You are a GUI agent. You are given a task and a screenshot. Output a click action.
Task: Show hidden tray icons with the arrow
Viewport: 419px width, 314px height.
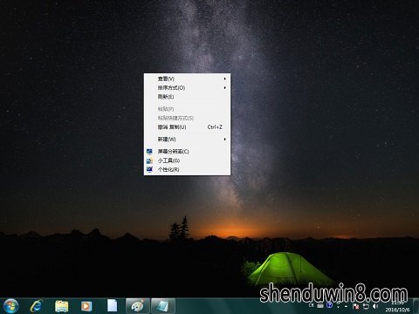346,306
